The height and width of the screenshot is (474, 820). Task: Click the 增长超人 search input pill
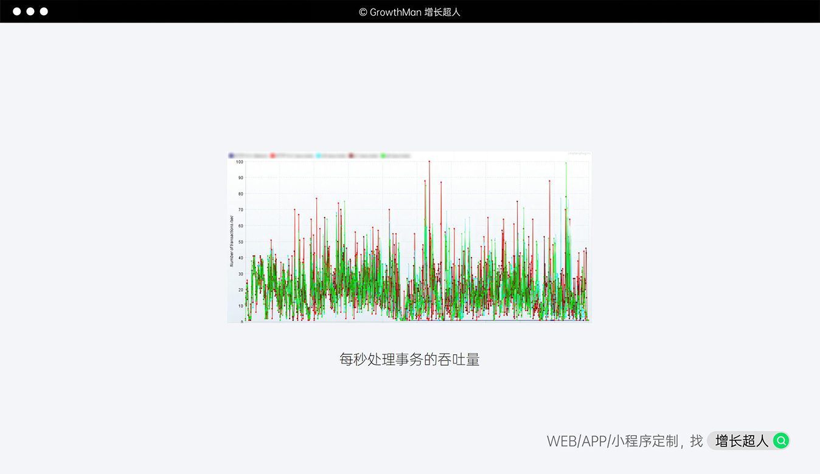tap(742, 441)
